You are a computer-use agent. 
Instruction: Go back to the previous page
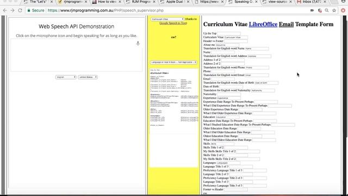tap(5, 10)
